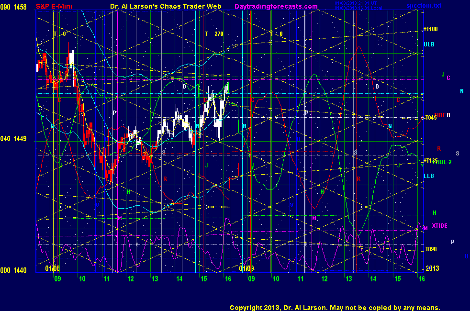Image resolution: width=470 pixels, height=311 pixels.
Task: Click the 'T 270' moon marker label
Action: [x=214, y=34]
